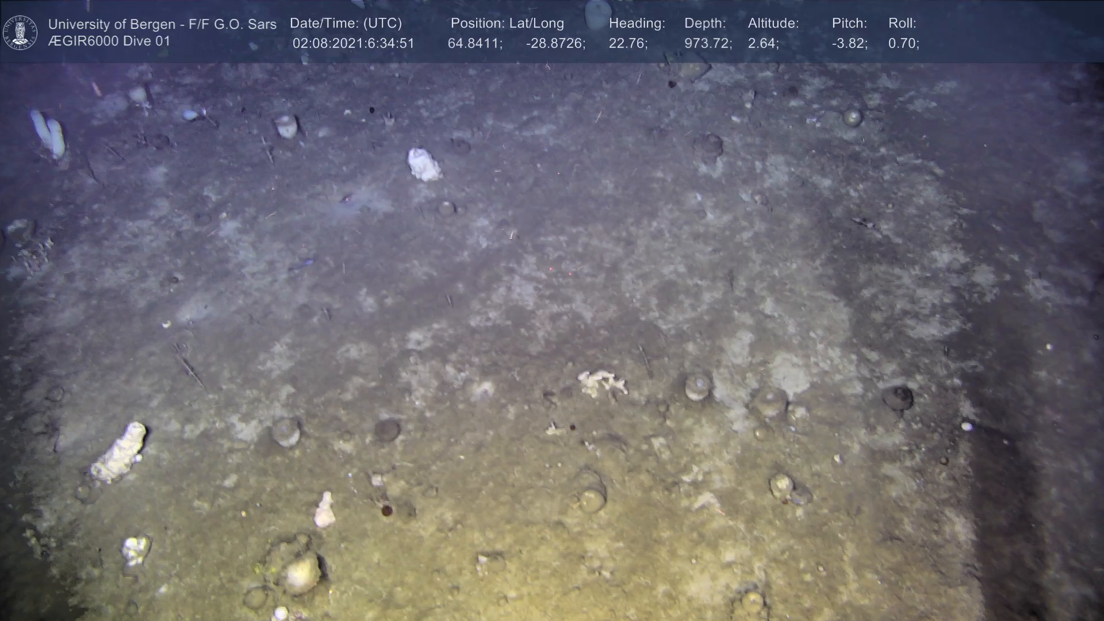Select the heading value 22.76

pyautogui.click(x=627, y=44)
